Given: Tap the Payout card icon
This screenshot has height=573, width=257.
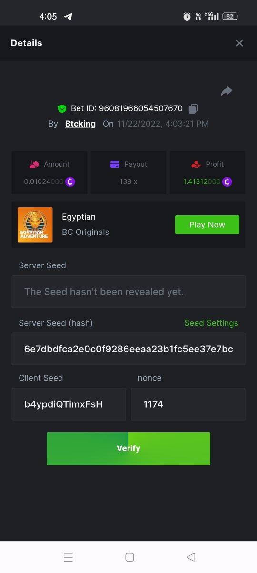Looking at the screenshot, I should tap(115, 164).
